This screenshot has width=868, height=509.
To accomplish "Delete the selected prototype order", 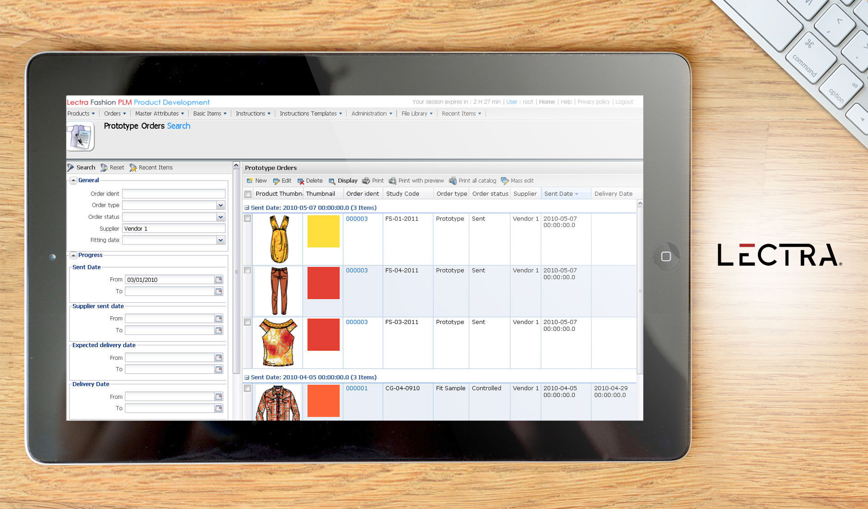I will (314, 181).
